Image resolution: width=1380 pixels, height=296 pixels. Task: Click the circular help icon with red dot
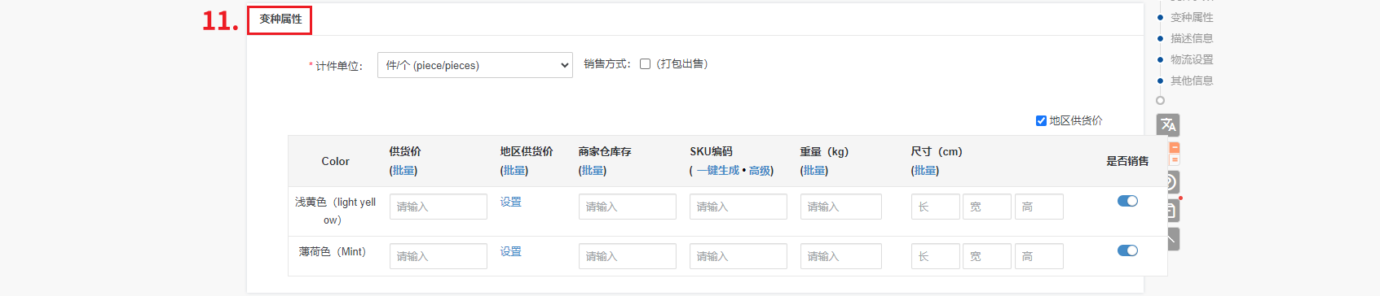click(1169, 182)
